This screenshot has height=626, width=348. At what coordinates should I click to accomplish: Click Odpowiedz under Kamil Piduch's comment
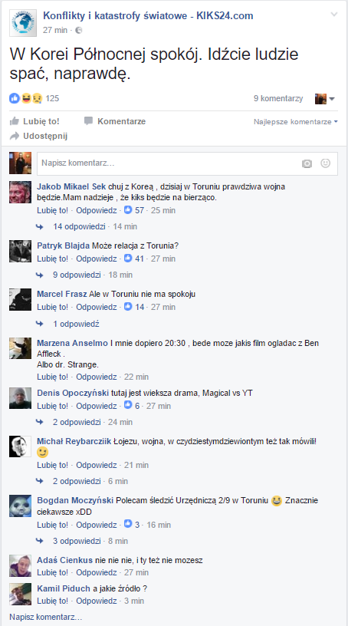97,601
